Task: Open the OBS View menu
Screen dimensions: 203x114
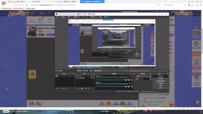Action: [69, 17]
